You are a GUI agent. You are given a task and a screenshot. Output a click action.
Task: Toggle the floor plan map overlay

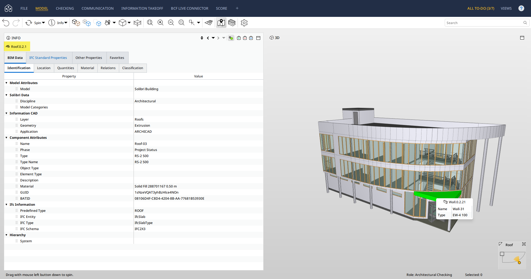[x=221, y=23]
